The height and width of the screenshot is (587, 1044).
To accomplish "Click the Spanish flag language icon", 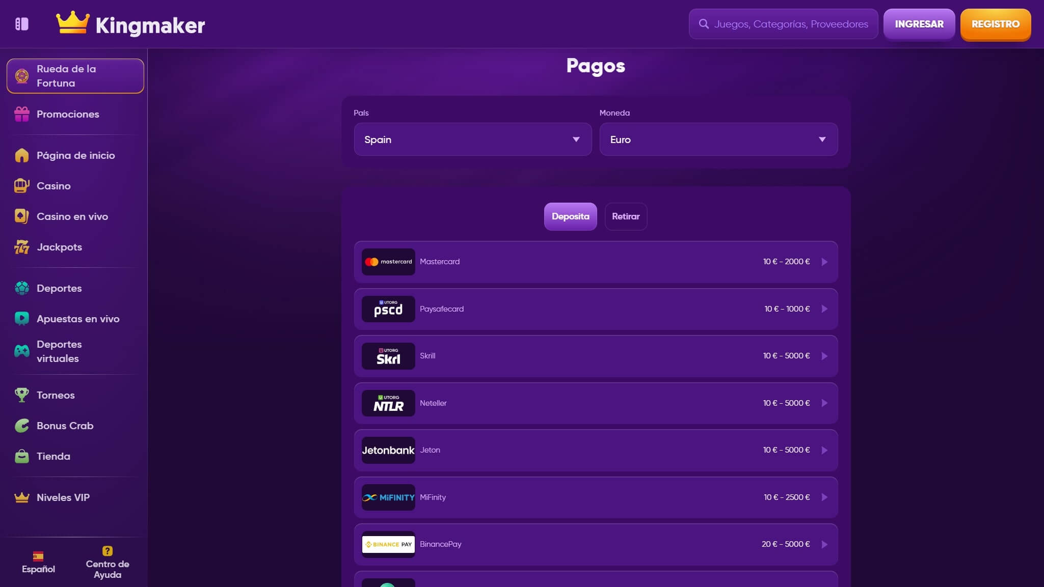I will coord(38,556).
